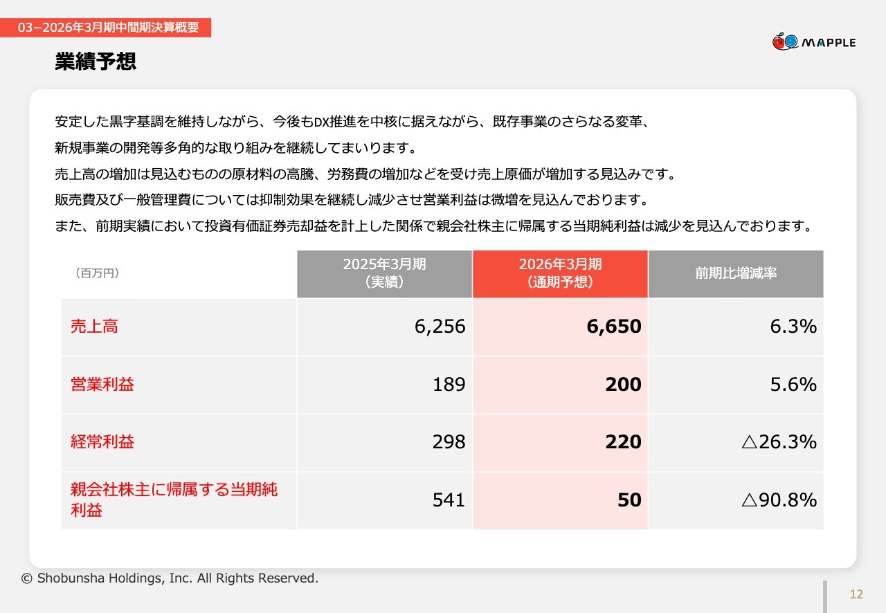The width and height of the screenshot is (886, 613).
Task: Select the 売上高 row label
Action: (94, 327)
